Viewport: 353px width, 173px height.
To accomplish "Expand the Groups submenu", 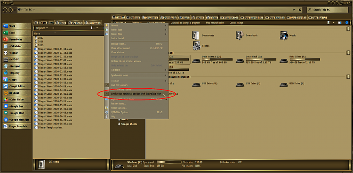I will coord(136,25).
